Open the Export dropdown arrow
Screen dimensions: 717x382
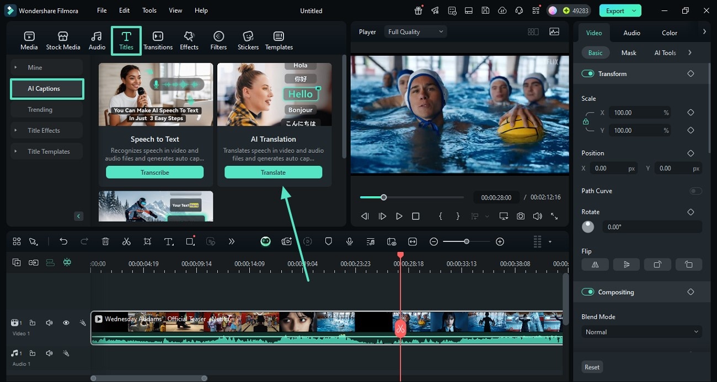point(635,10)
